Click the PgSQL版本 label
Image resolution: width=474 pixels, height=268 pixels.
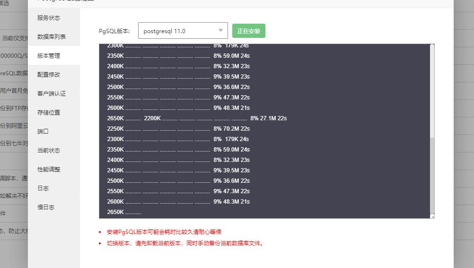(114, 31)
